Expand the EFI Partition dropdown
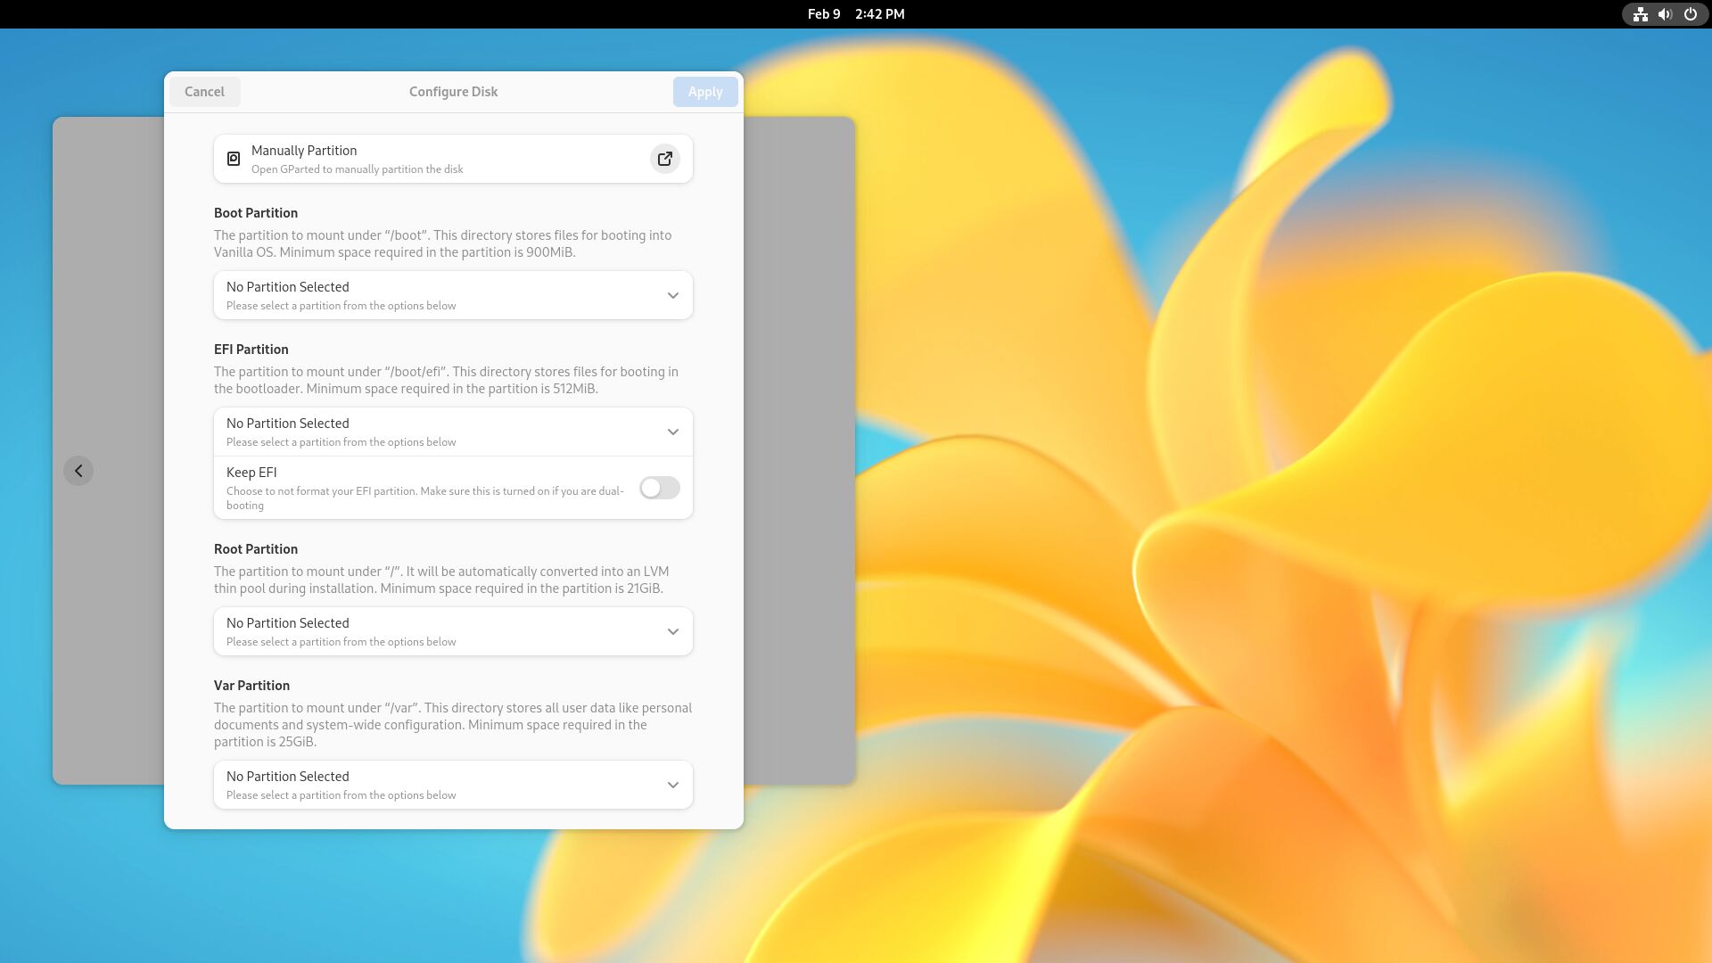1712x963 pixels. tap(453, 432)
